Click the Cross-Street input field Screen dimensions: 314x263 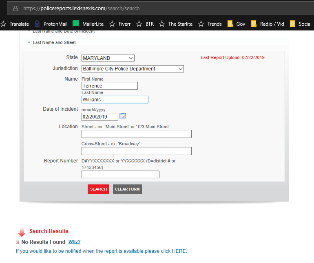click(136, 151)
